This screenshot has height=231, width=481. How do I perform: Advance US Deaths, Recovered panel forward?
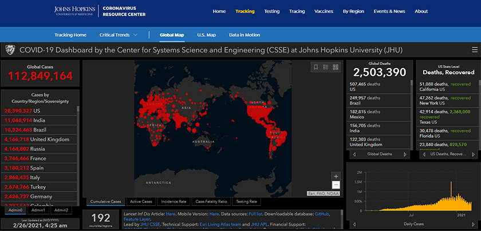473,154
